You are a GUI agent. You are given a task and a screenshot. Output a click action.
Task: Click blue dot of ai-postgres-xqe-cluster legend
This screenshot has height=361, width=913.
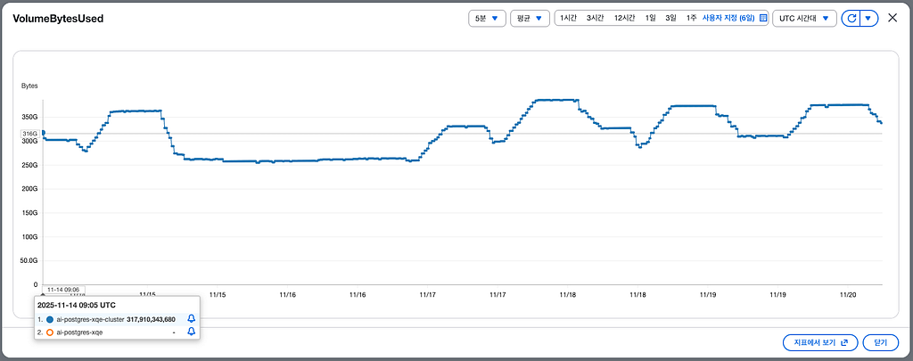point(50,319)
